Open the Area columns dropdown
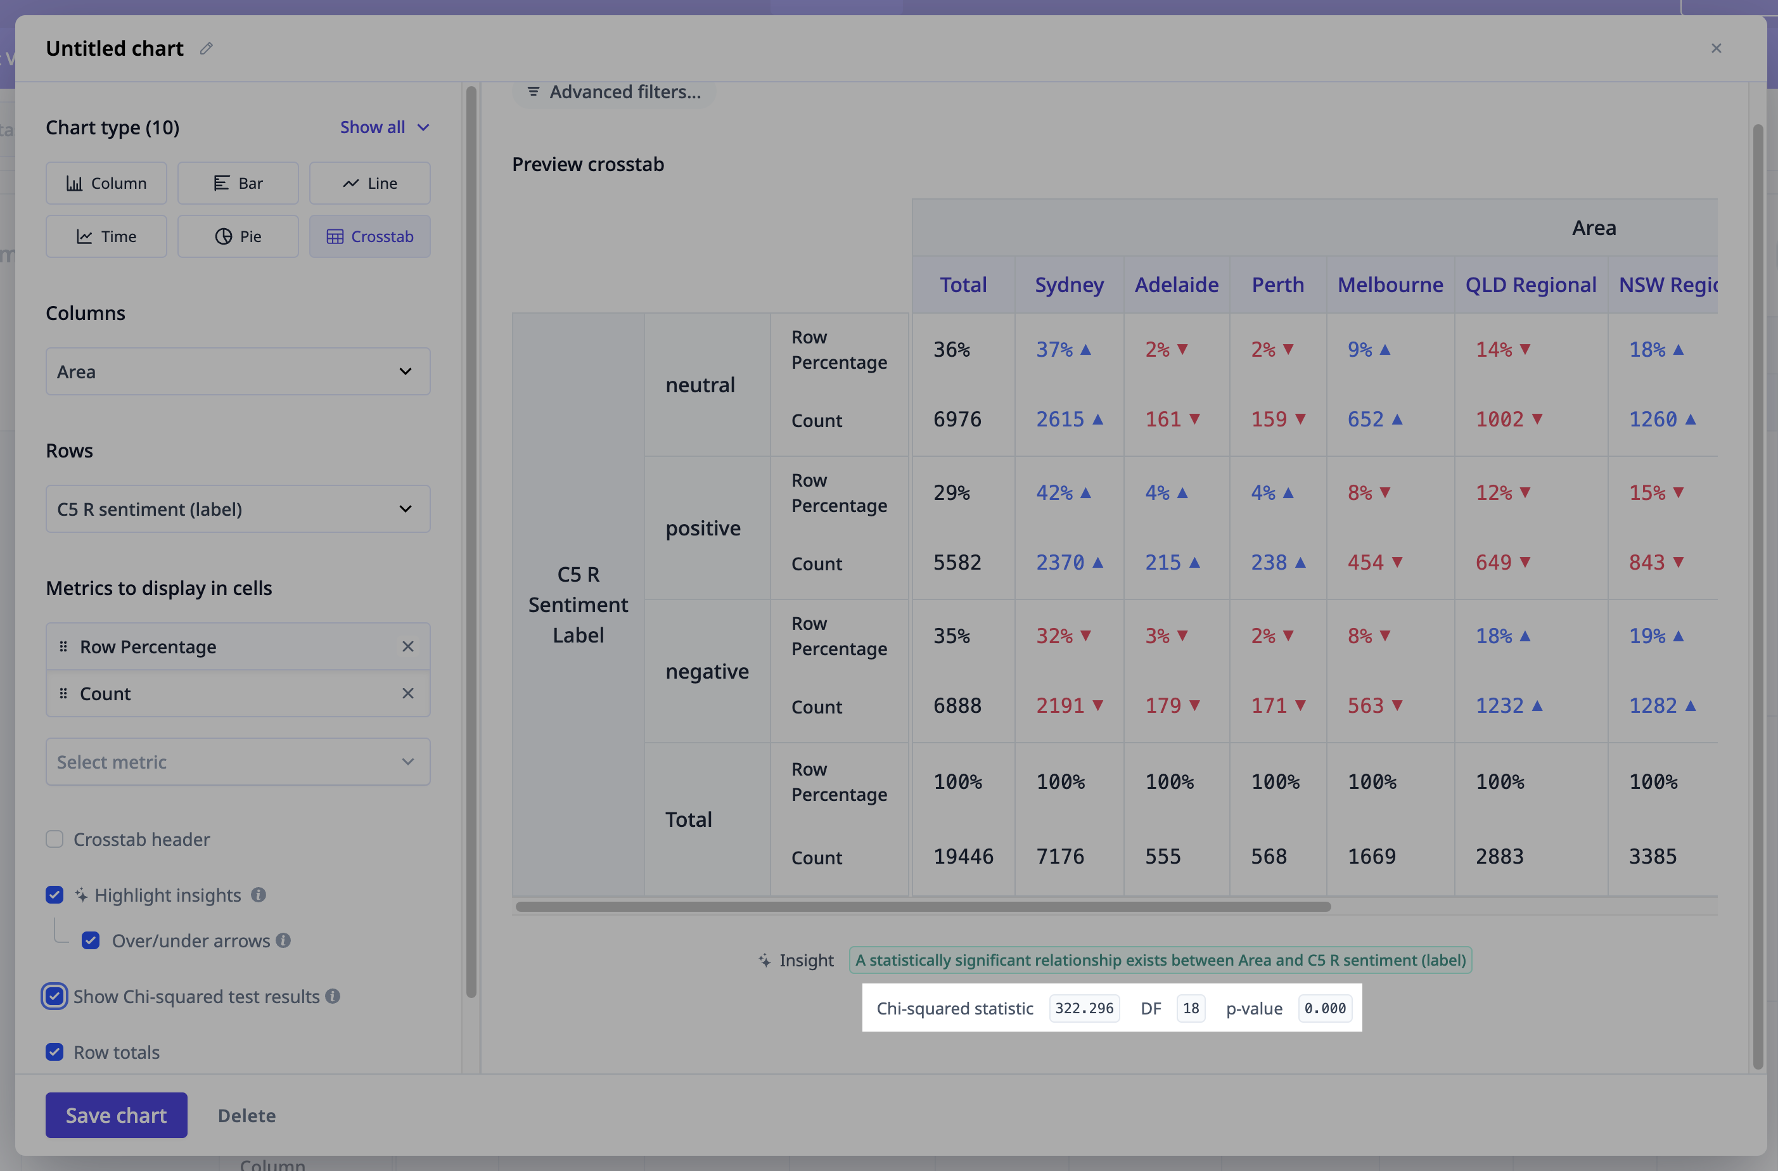 click(238, 371)
